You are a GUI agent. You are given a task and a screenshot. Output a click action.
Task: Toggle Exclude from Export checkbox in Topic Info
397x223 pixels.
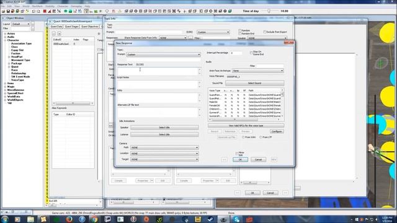[265, 32]
